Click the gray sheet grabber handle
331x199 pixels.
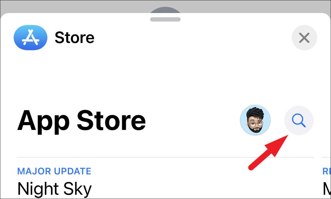165,19
